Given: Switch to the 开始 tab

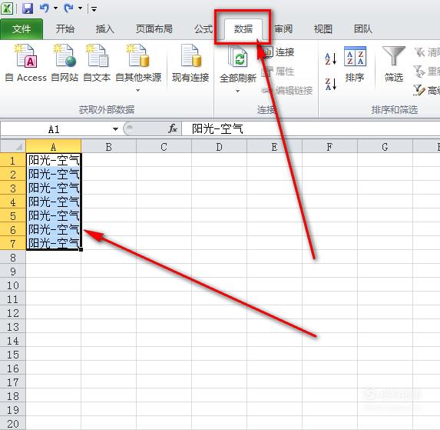Looking at the screenshot, I should coord(65,29).
